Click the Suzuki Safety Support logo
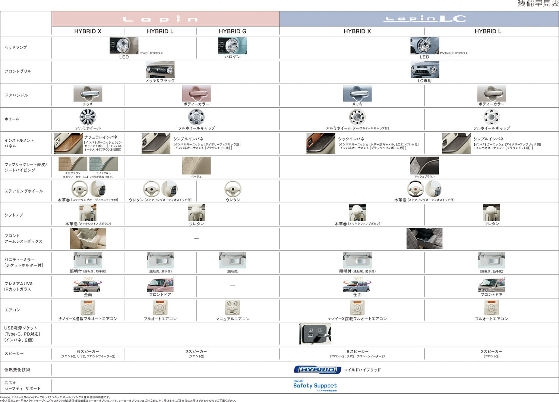Image resolution: width=559 pixels, height=402 pixels. click(315, 386)
